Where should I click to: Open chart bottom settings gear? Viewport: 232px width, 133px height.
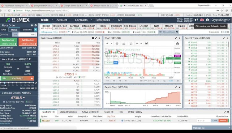[178, 81]
